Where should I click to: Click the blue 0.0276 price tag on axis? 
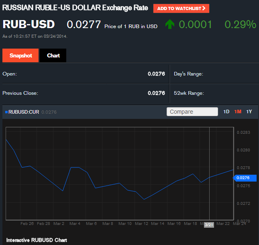[245, 178]
